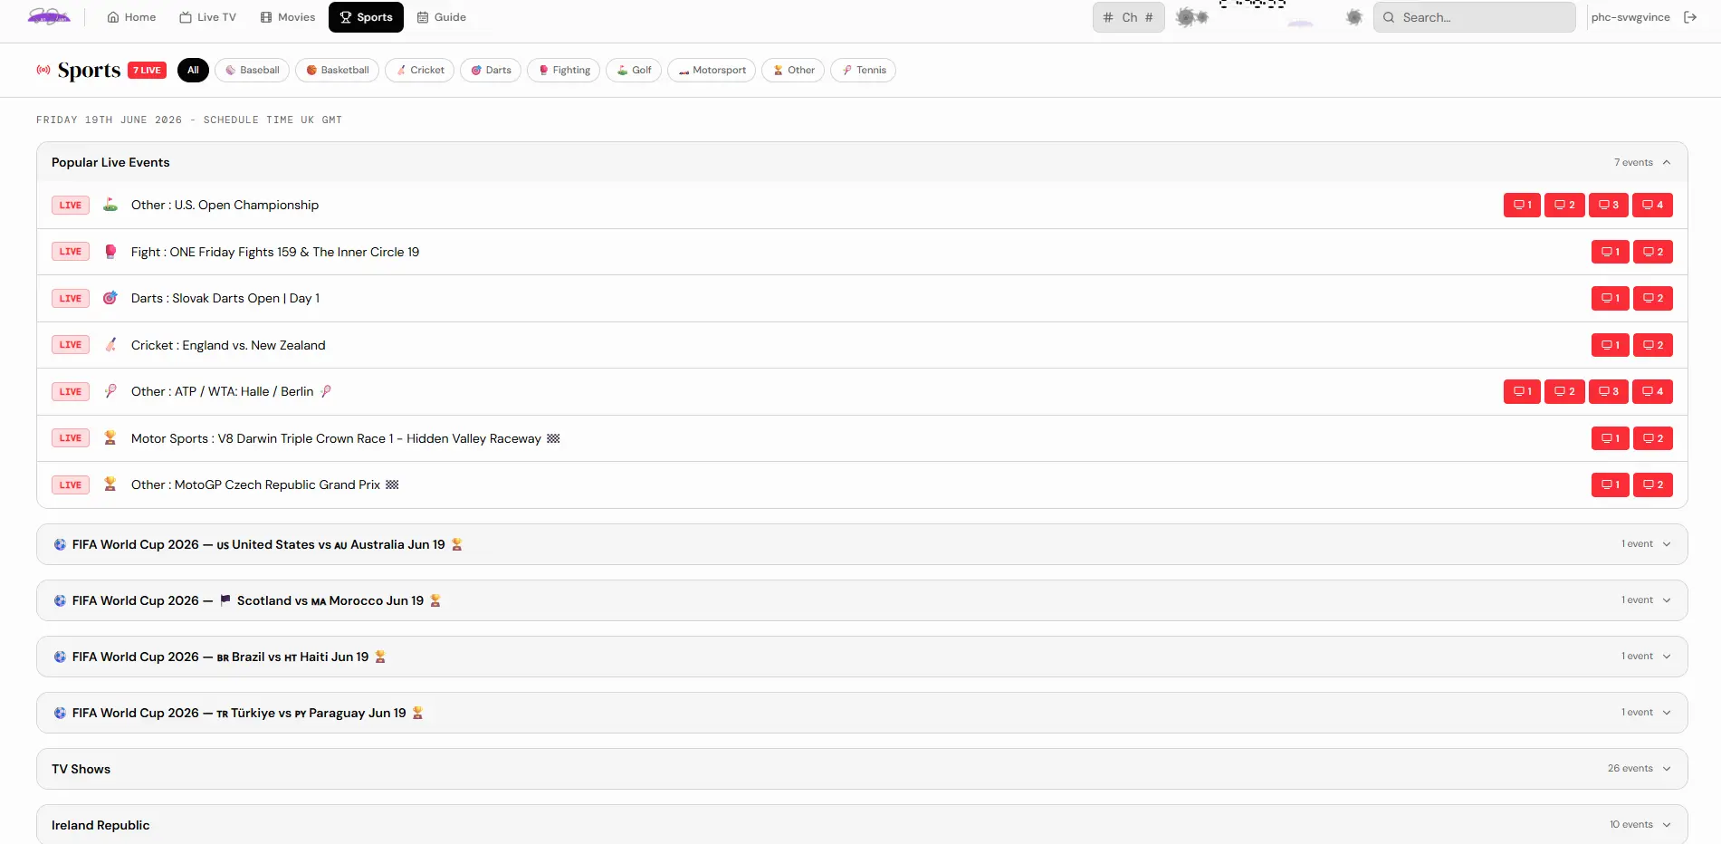Screen dimensions: 1721x844
Task: Open stream 4 for ATP / WTA Halle / Berlin
Action: pos(1652,391)
